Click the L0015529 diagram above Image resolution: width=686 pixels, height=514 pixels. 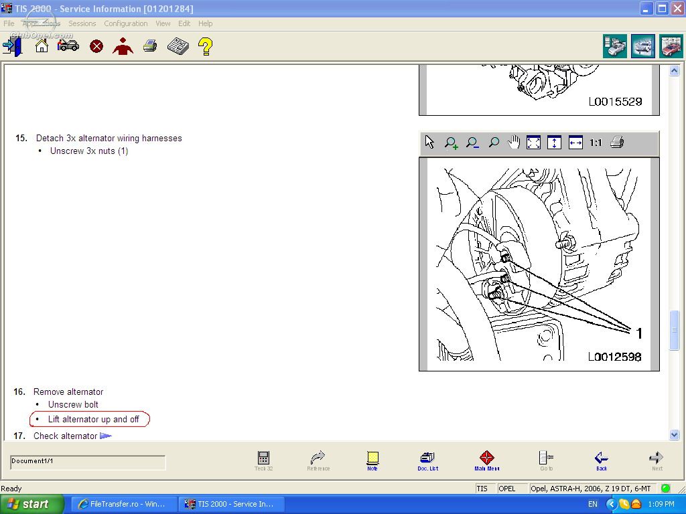coord(539,90)
